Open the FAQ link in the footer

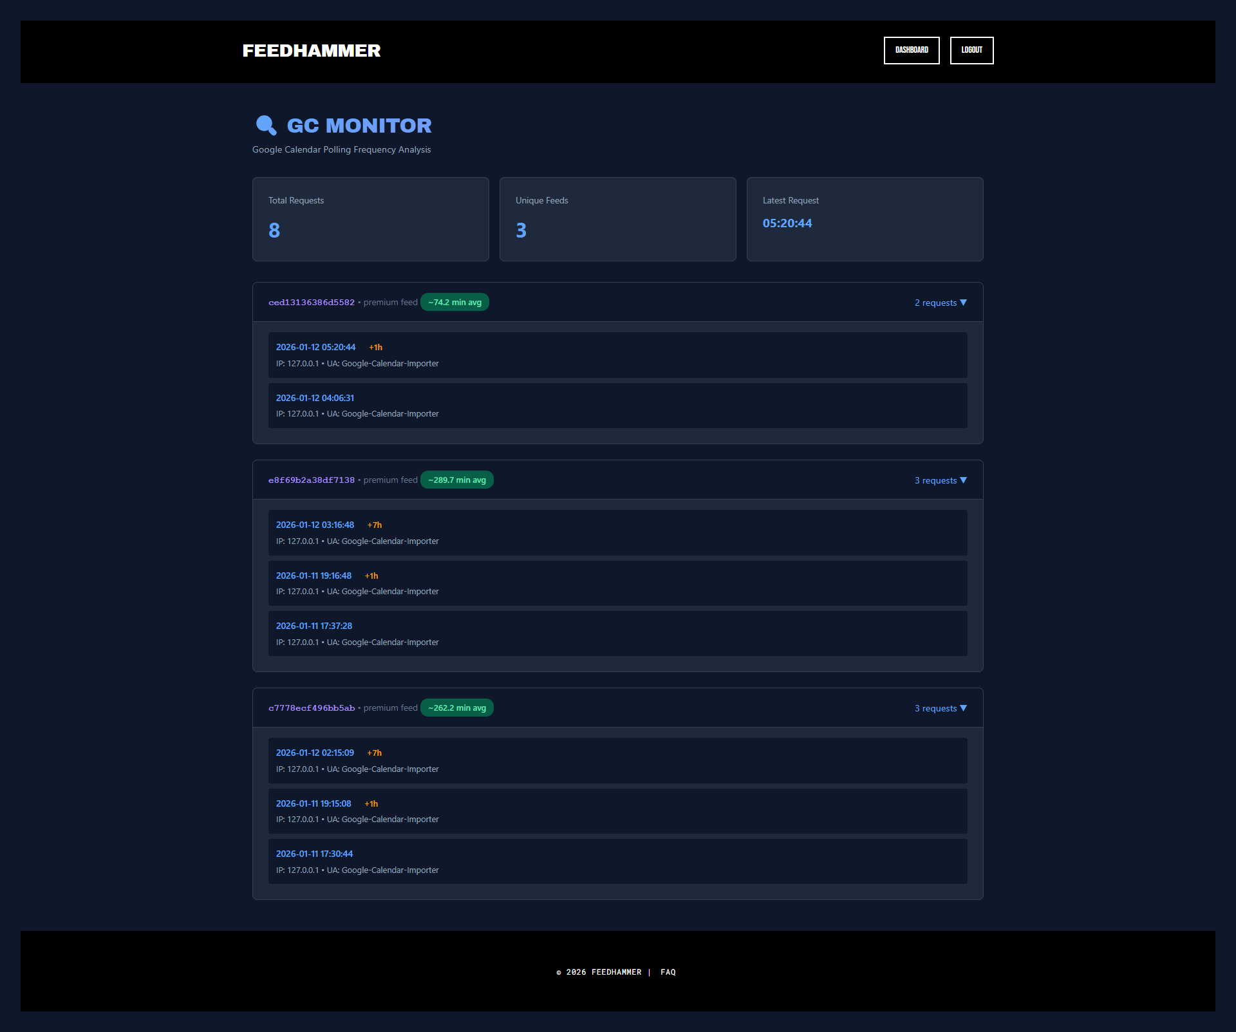pos(668,972)
